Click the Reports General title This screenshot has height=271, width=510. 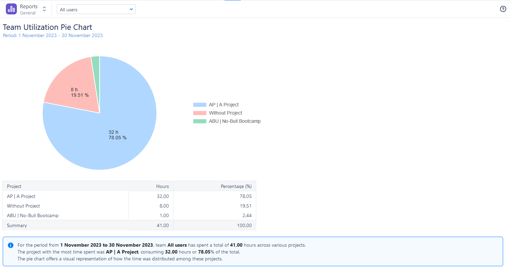[x=29, y=9]
